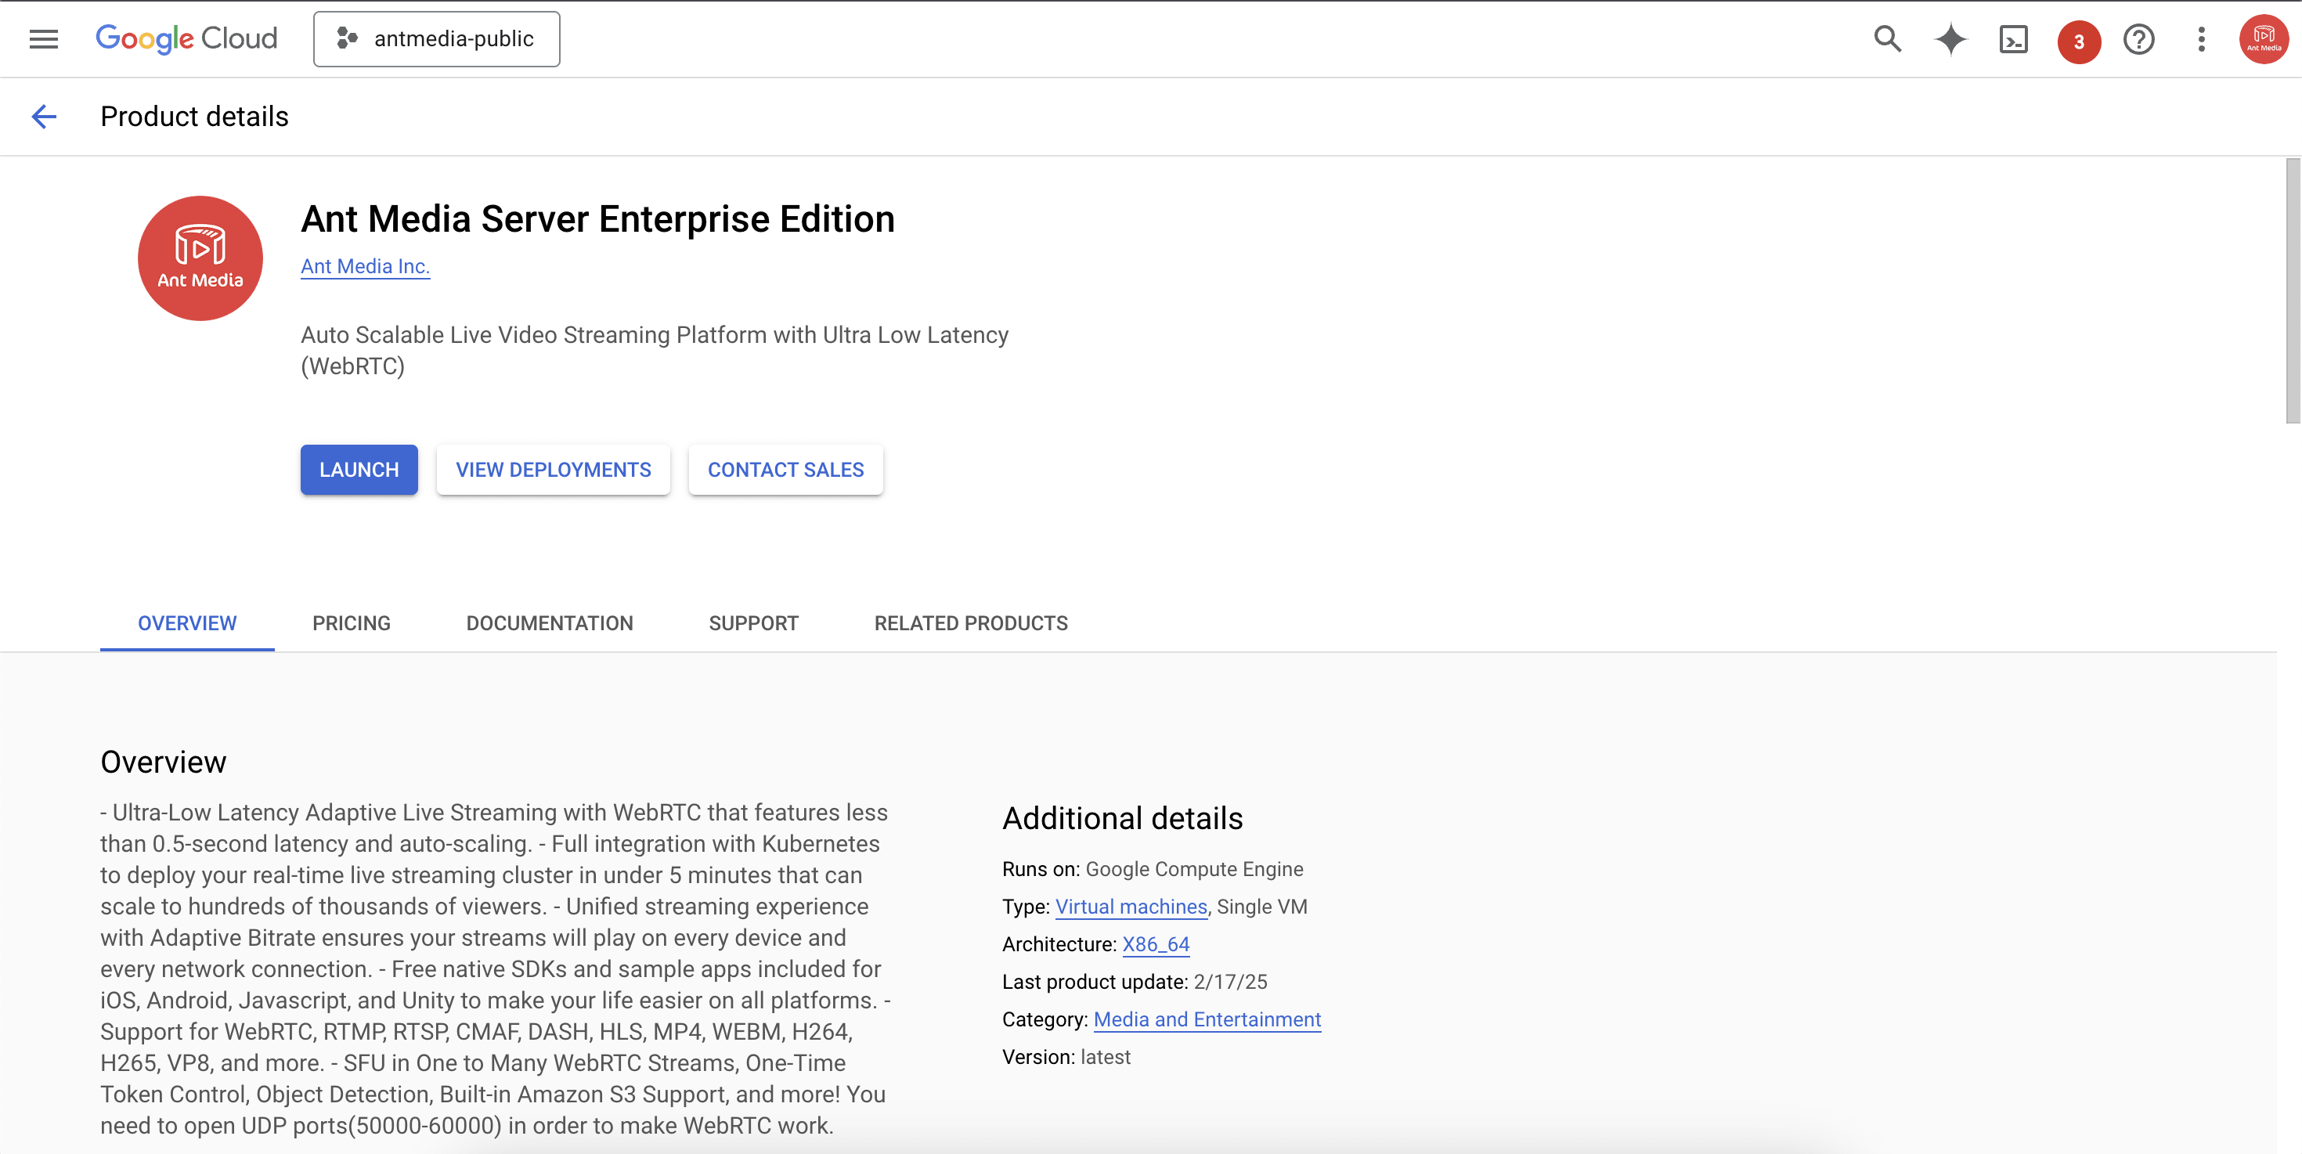Go back using the arrow icon
The height and width of the screenshot is (1154, 2302).
click(44, 116)
